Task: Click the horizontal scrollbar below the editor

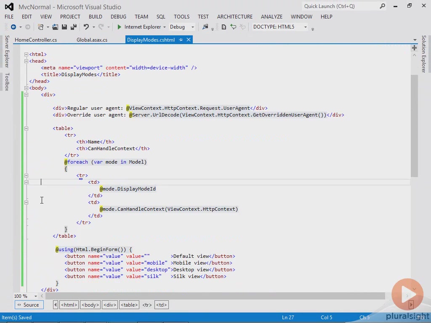Action: (215, 296)
